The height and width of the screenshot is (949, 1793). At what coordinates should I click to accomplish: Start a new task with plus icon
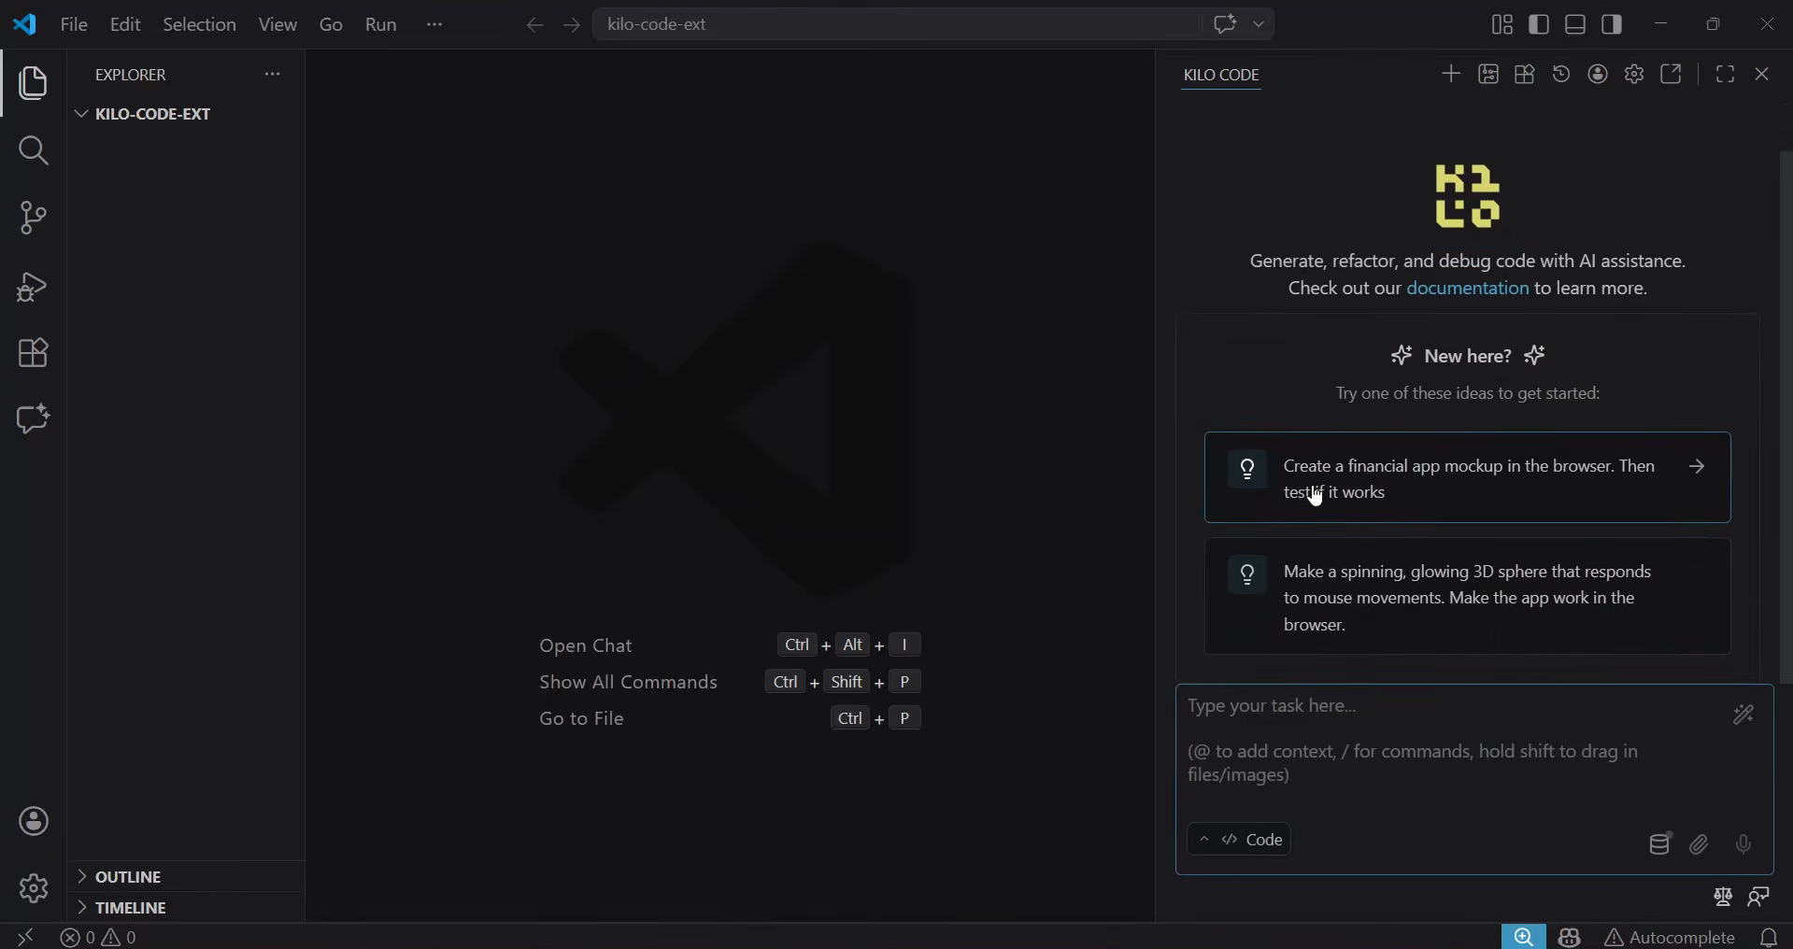(x=1451, y=74)
